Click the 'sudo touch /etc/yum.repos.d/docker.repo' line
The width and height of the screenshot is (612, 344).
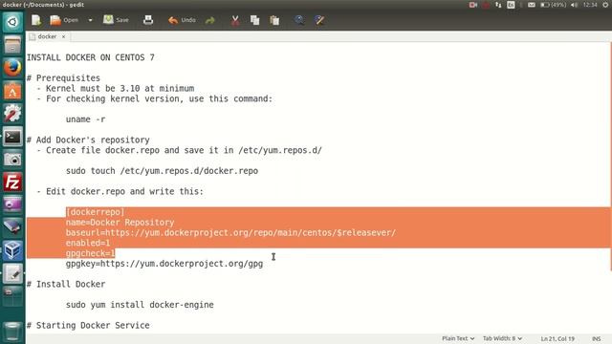tap(162, 171)
